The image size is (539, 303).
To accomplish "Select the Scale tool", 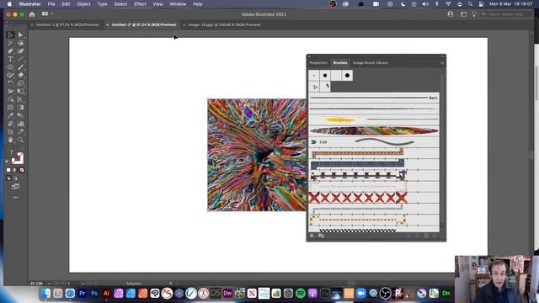I will [20, 83].
